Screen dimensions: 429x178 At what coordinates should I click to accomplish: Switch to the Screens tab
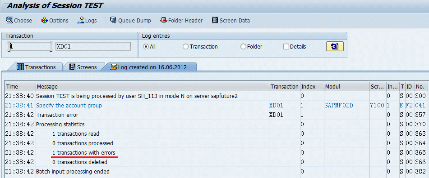[x=83, y=67]
